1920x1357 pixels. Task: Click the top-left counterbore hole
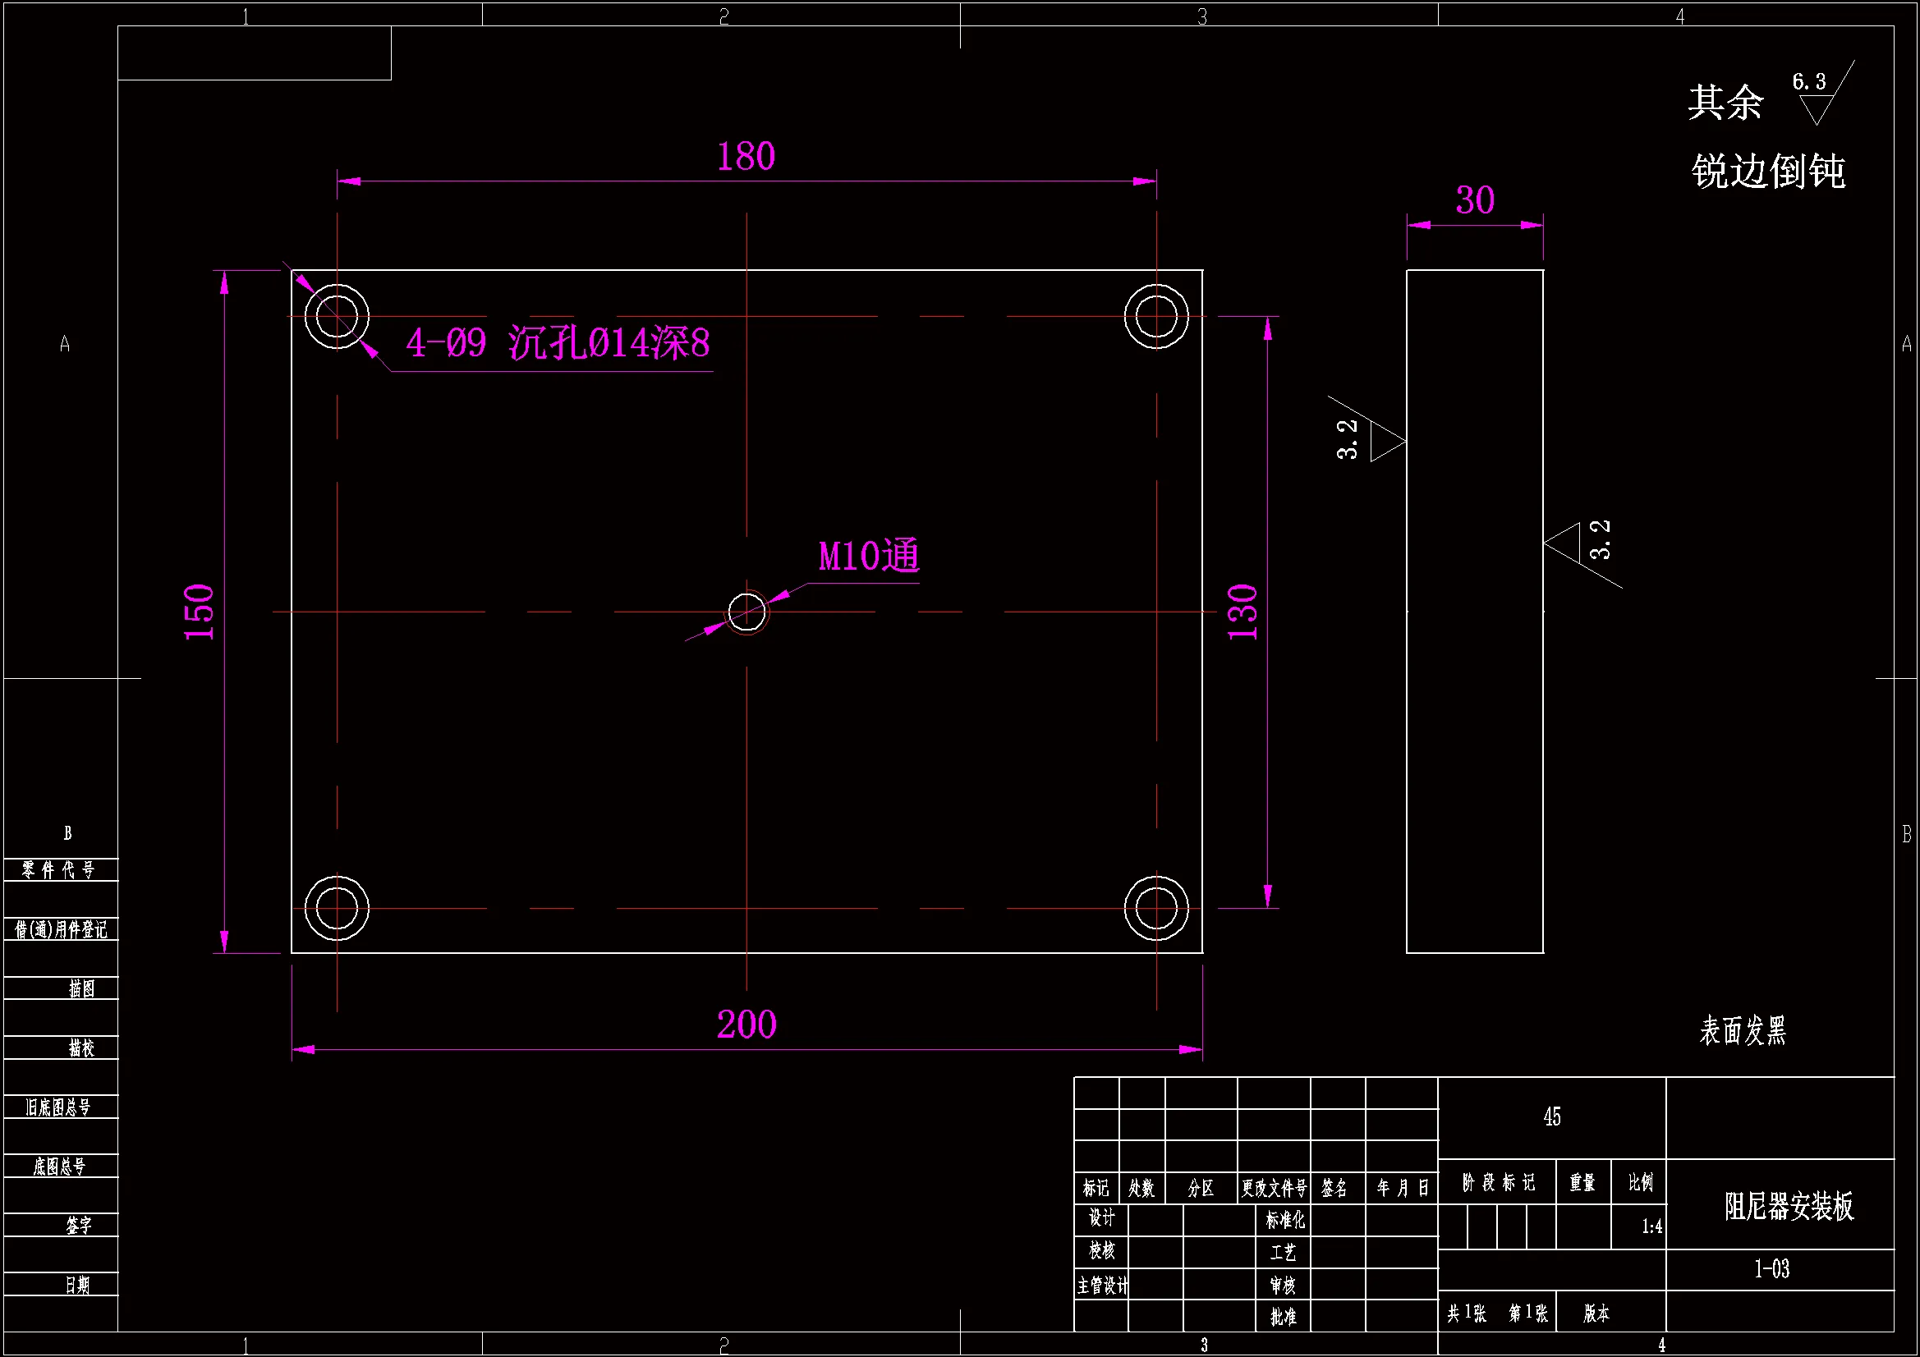(x=337, y=317)
